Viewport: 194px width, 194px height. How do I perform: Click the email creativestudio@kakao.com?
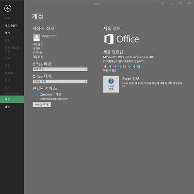click(x=54, y=99)
